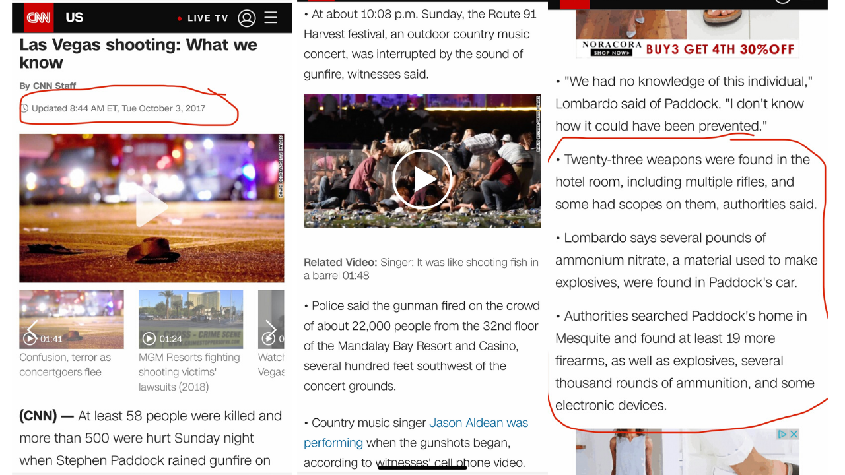This screenshot has height=475, width=845.
Task: Play the 01:24 video clip icon
Action: click(149, 339)
